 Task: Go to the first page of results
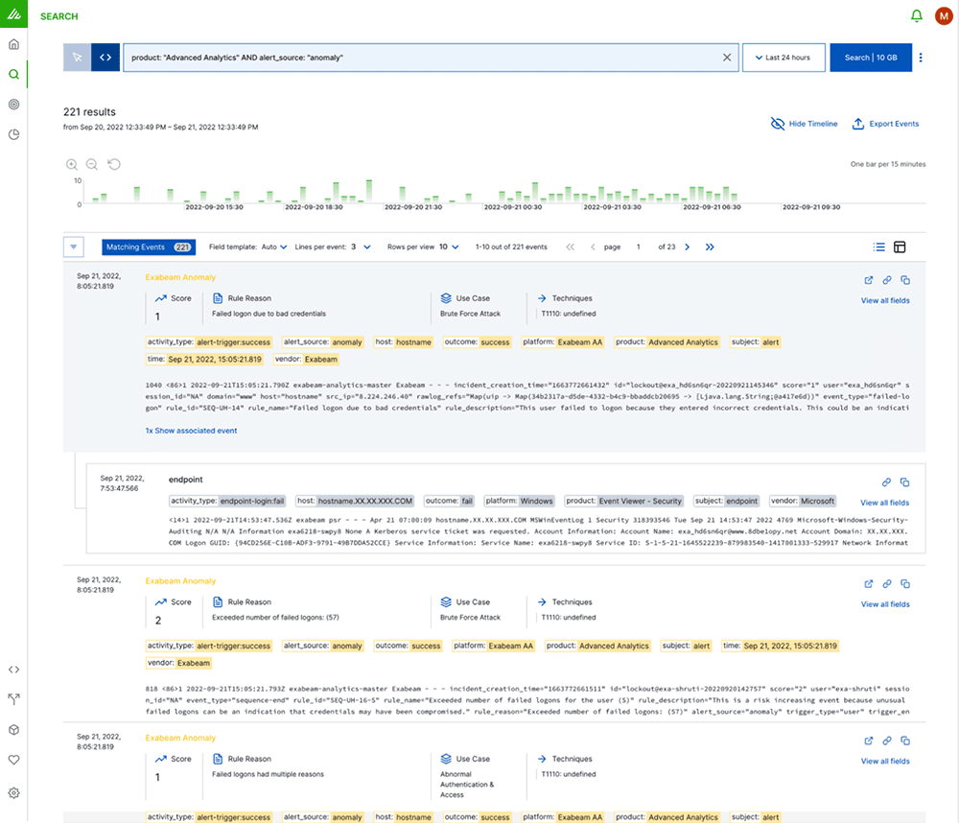pos(570,247)
